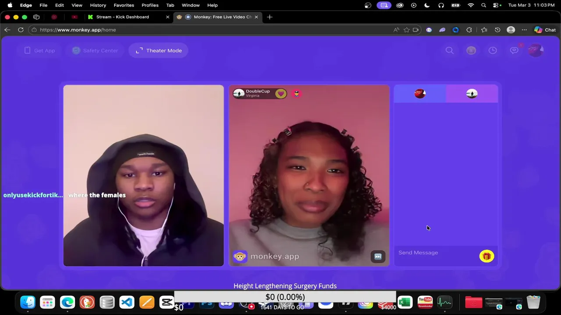561x315 pixels.
Task: Toggle Read Aloud in address bar
Action: [396, 30]
